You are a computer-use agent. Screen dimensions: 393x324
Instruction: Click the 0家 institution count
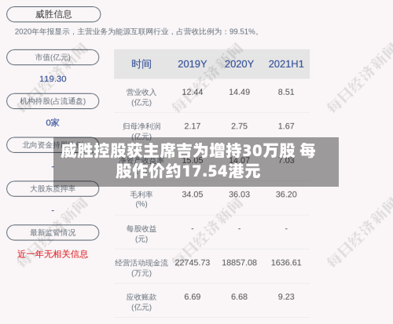pos(53,122)
